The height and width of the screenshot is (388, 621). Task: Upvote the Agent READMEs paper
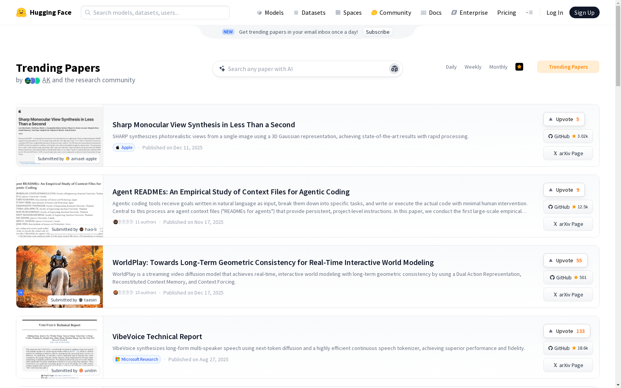pos(564,190)
